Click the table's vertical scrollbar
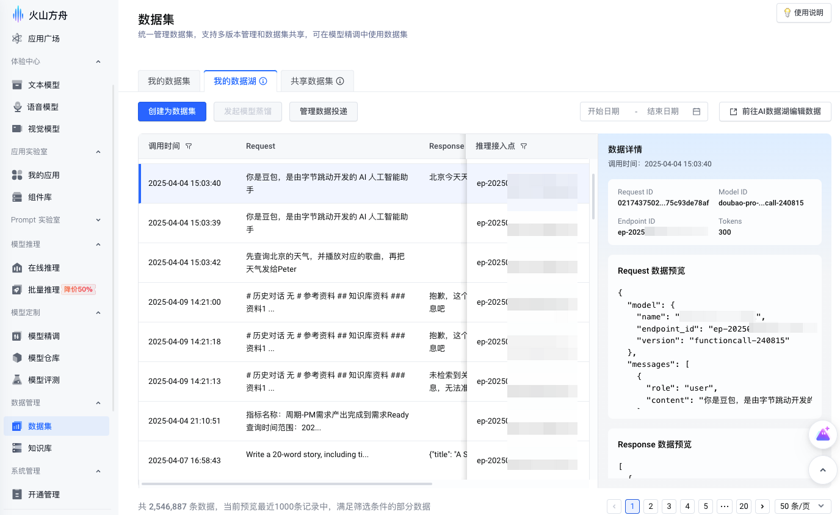This screenshot has height=515, width=840. 593,197
